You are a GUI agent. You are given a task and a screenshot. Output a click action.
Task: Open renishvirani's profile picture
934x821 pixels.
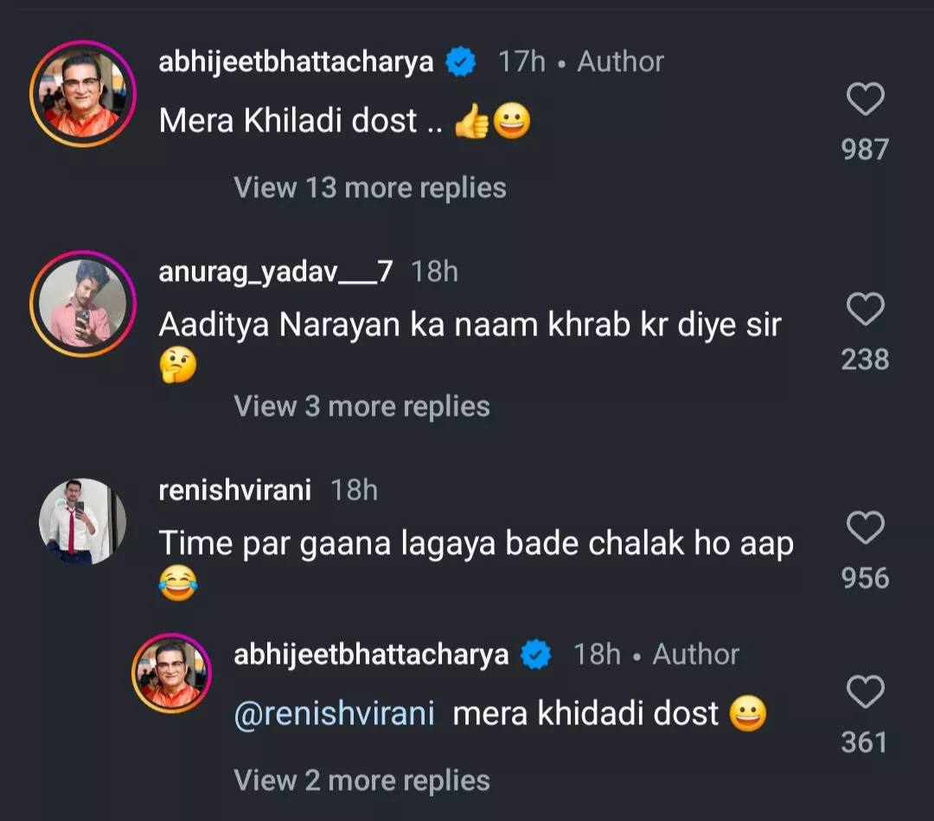(83, 521)
